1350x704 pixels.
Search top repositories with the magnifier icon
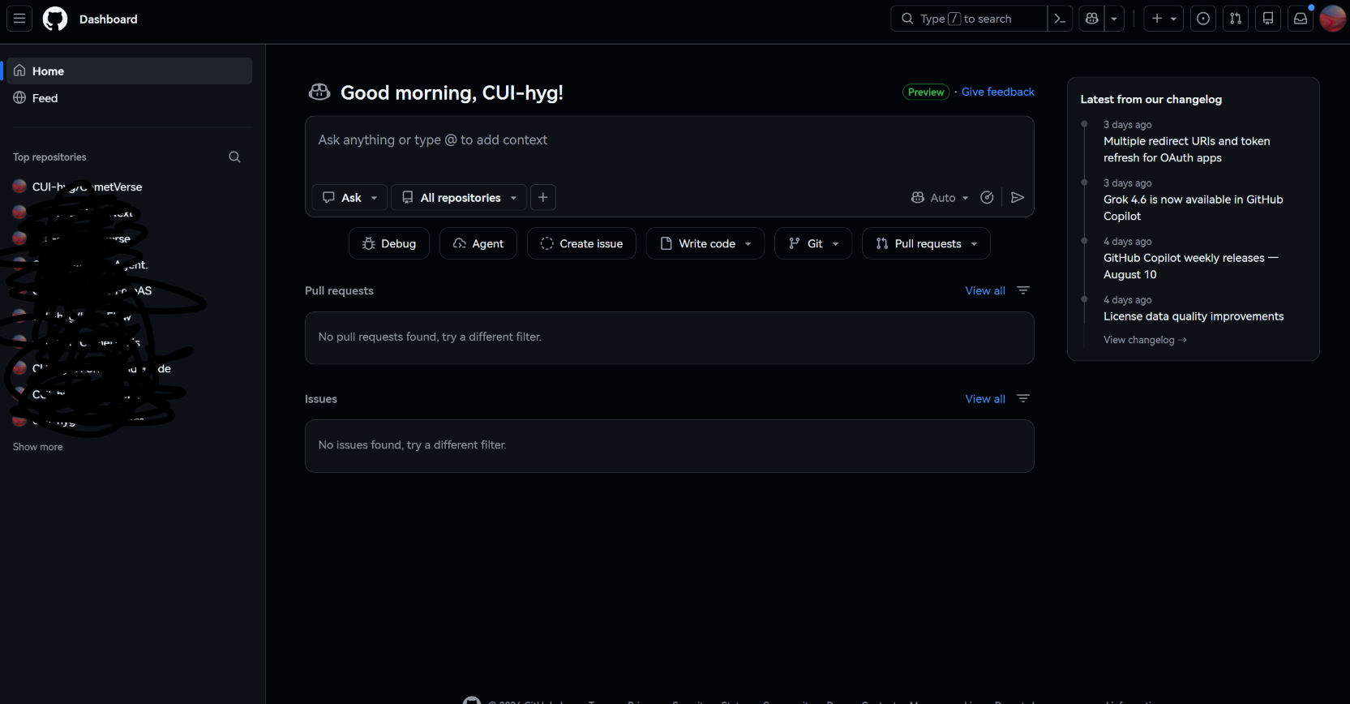pos(234,157)
